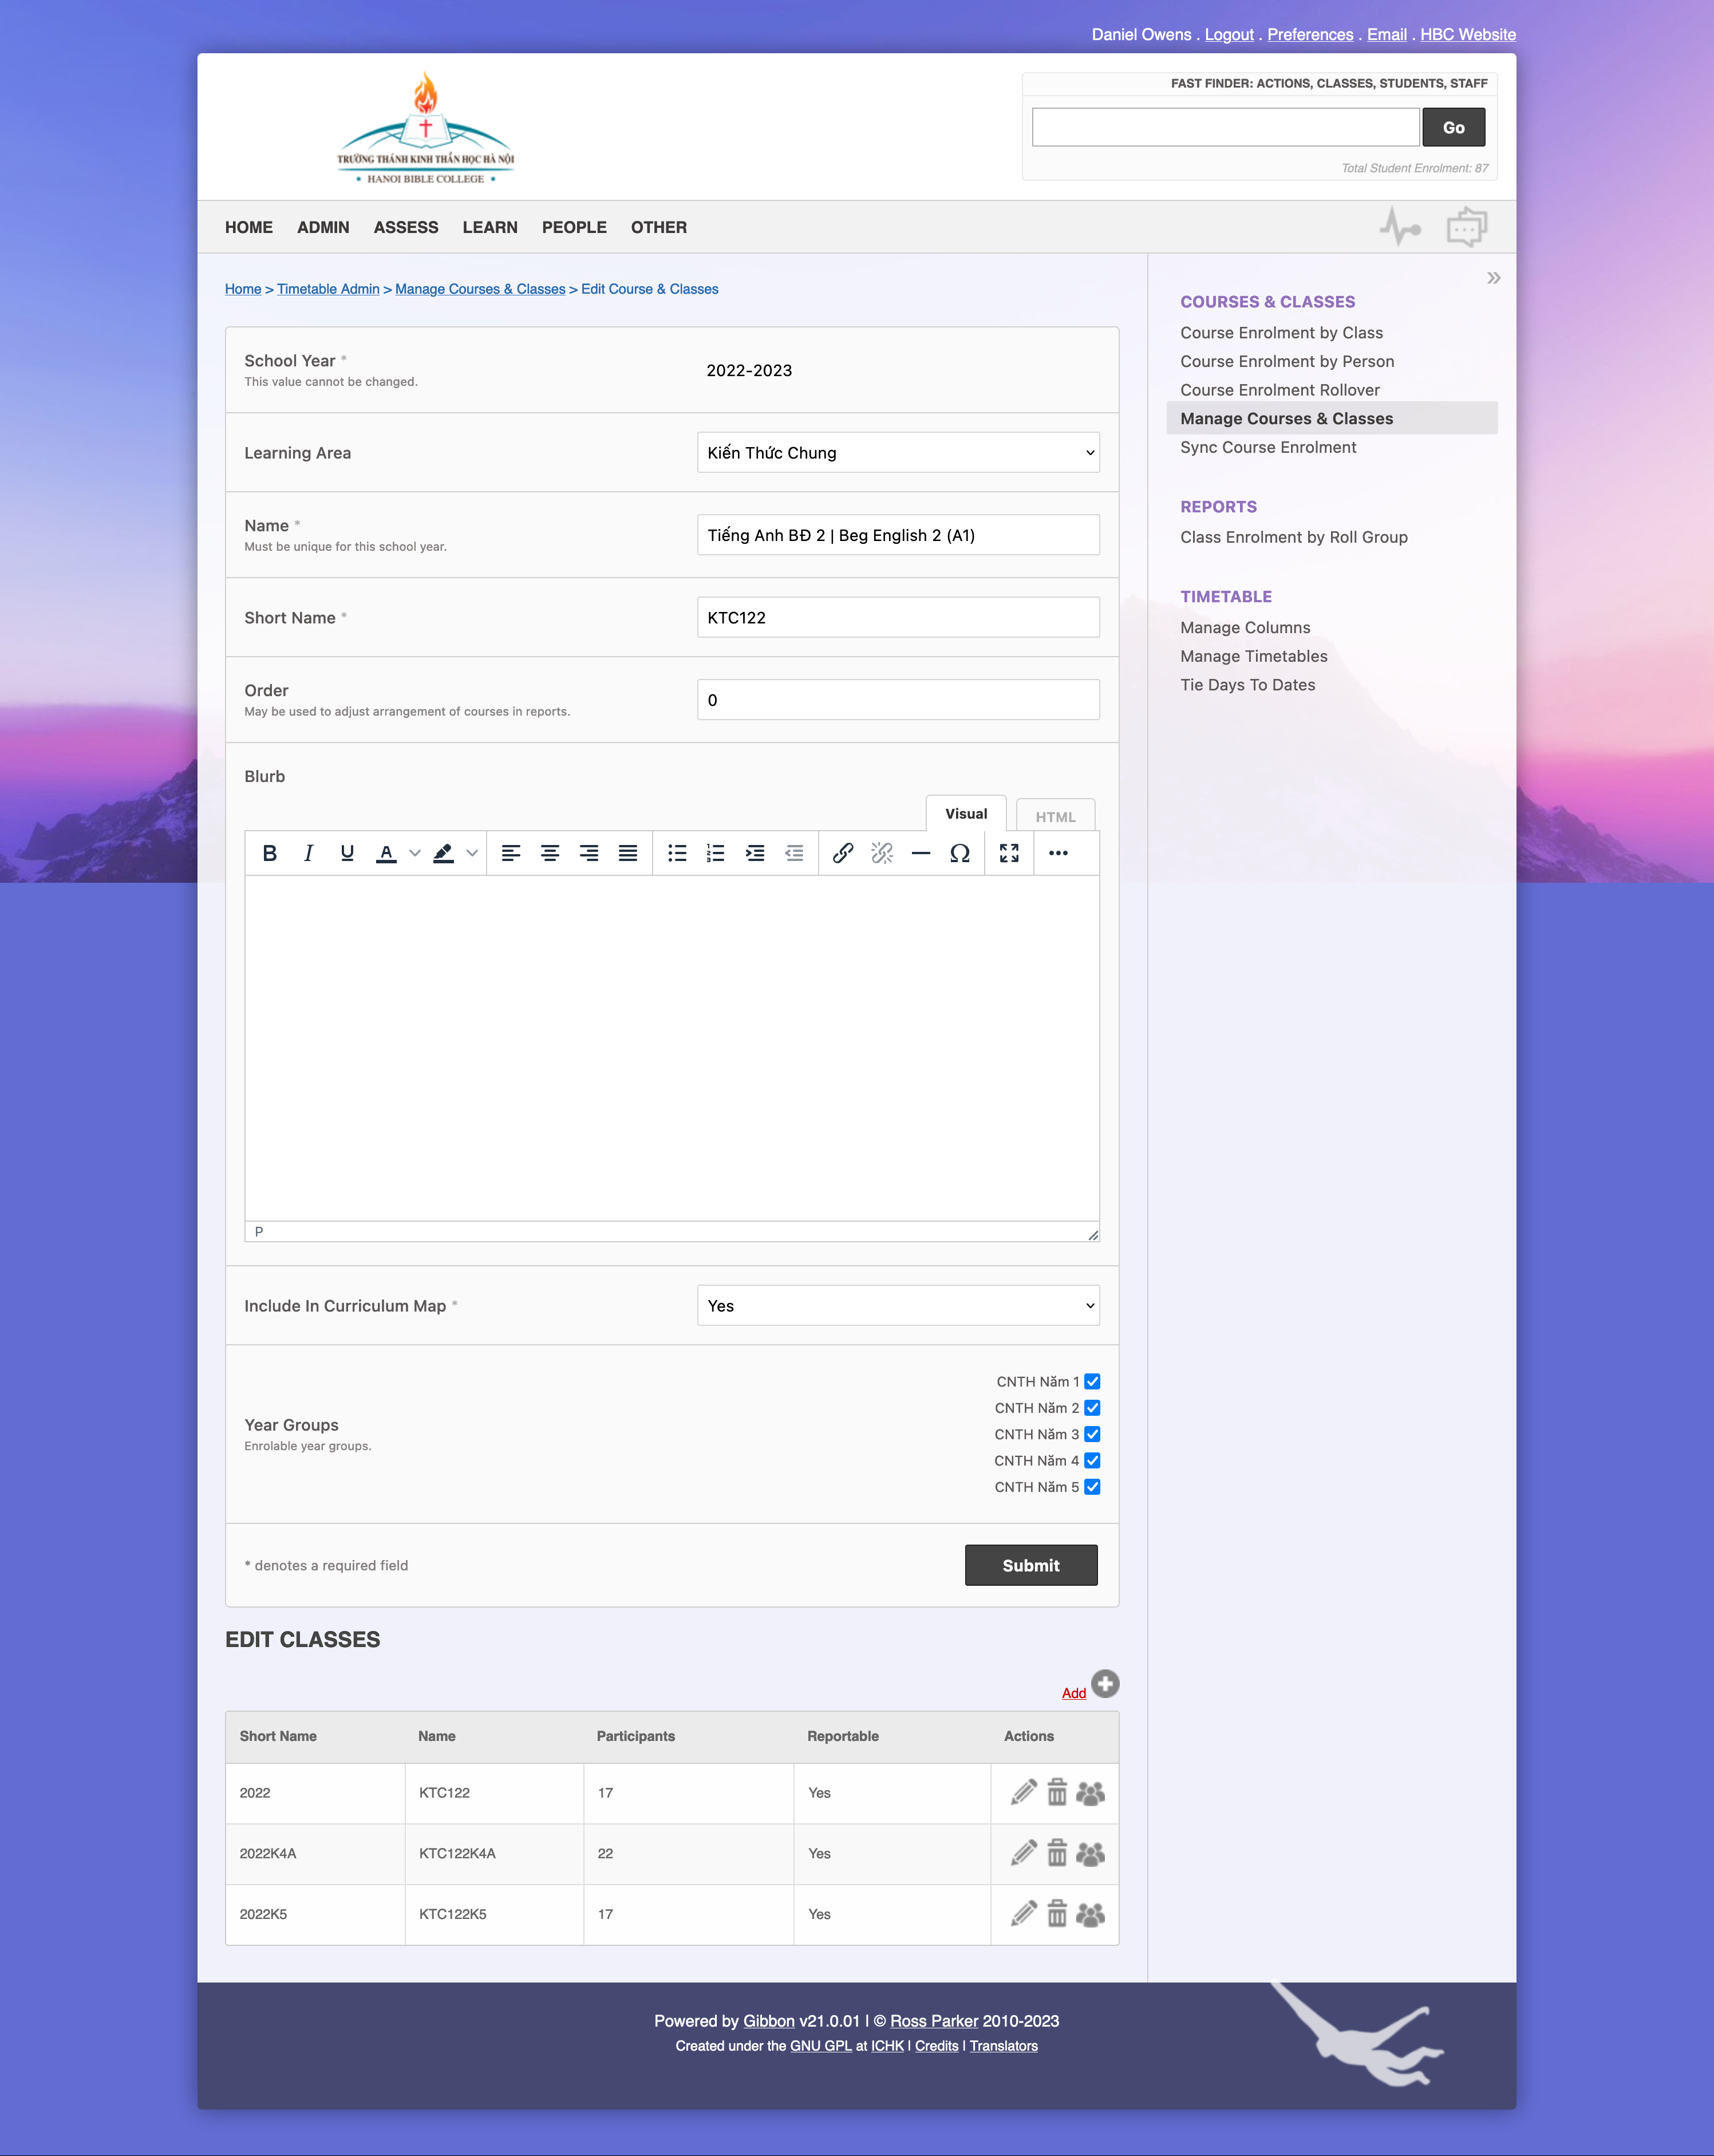Click the course Name input field

pyautogui.click(x=898, y=535)
